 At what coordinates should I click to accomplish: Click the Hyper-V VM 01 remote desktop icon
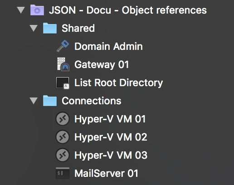63,119
